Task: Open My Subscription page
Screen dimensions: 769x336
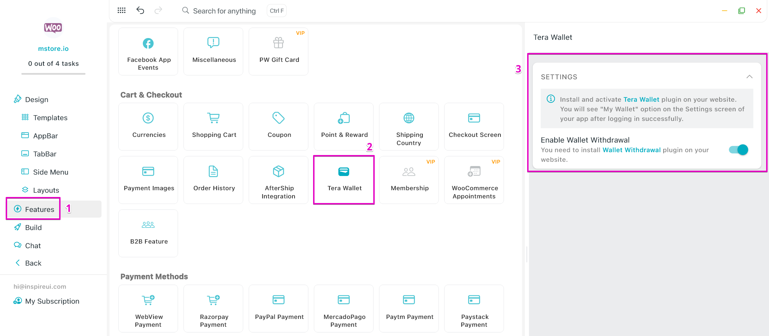Action: click(x=52, y=301)
